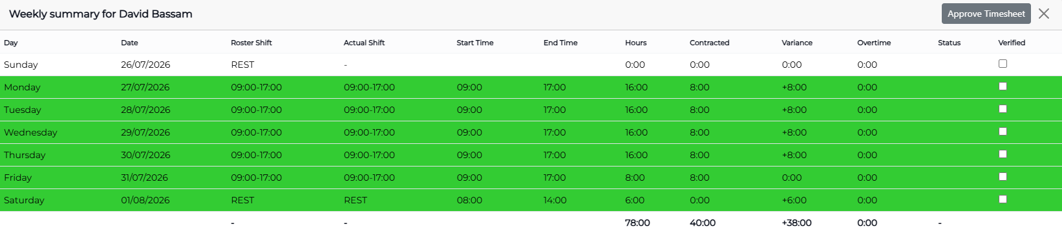Click the Approve Timesheet button
Image resolution: width=1062 pixels, height=233 pixels.
point(986,14)
